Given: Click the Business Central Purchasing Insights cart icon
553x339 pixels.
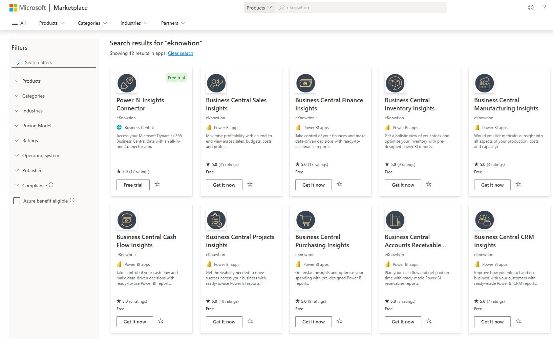Looking at the screenshot, I should pyautogui.click(x=305, y=220).
